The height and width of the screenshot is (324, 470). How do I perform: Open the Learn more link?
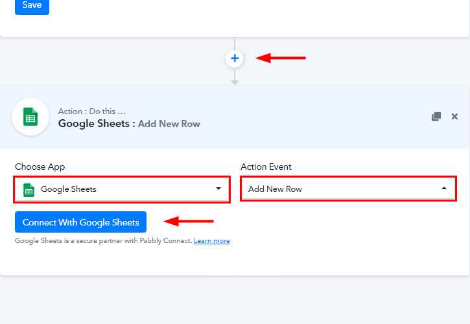[x=211, y=240]
